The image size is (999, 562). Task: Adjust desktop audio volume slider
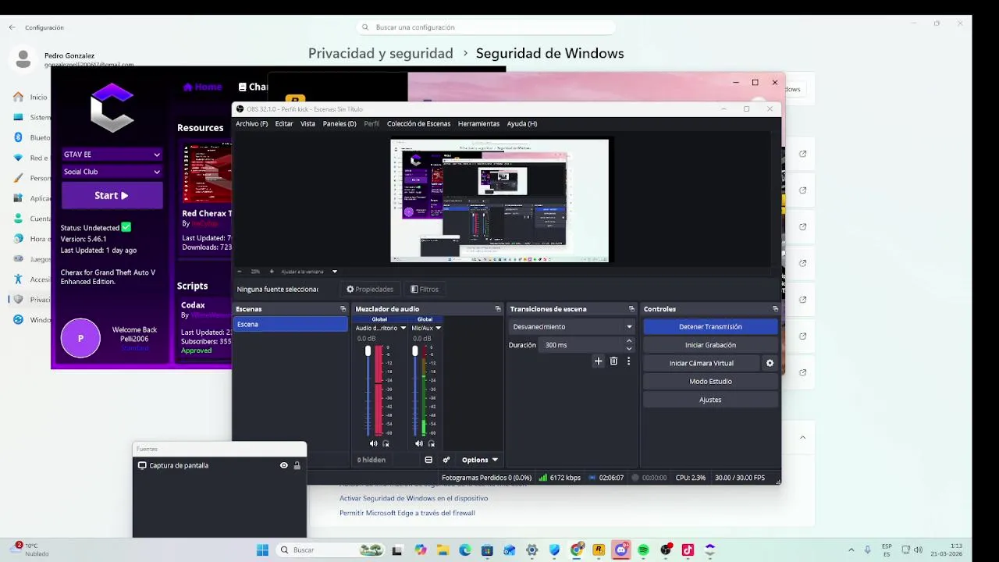(x=368, y=350)
